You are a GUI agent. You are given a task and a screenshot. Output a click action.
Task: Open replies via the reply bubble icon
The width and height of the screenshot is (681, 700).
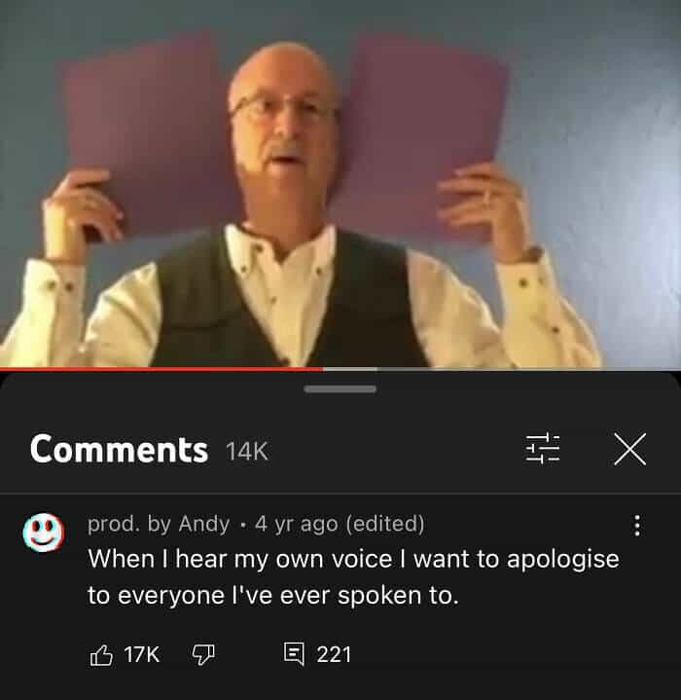pos(295,654)
